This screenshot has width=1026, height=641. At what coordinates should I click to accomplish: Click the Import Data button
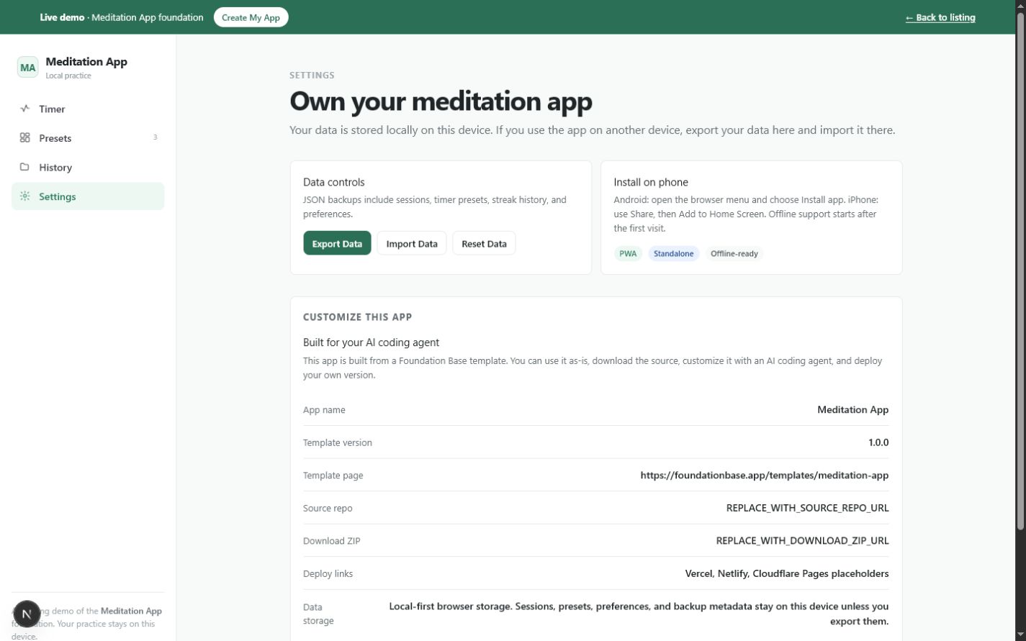tap(412, 243)
